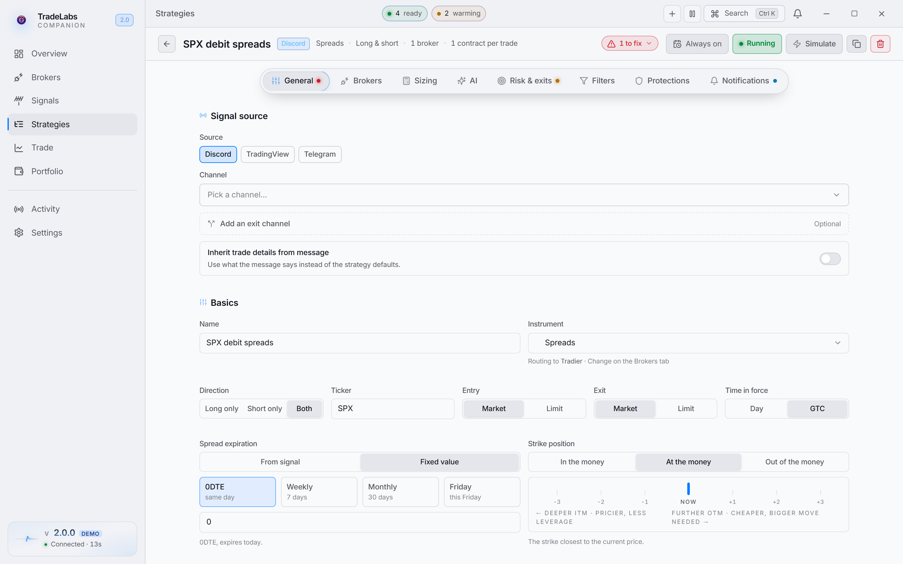Select Discord as the source
Image resolution: width=903 pixels, height=564 pixels.
pyautogui.click(x=218, y=154)
